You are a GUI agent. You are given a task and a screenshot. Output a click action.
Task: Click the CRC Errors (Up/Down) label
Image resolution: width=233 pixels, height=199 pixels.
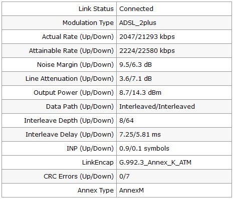click(x=79, y=177)
